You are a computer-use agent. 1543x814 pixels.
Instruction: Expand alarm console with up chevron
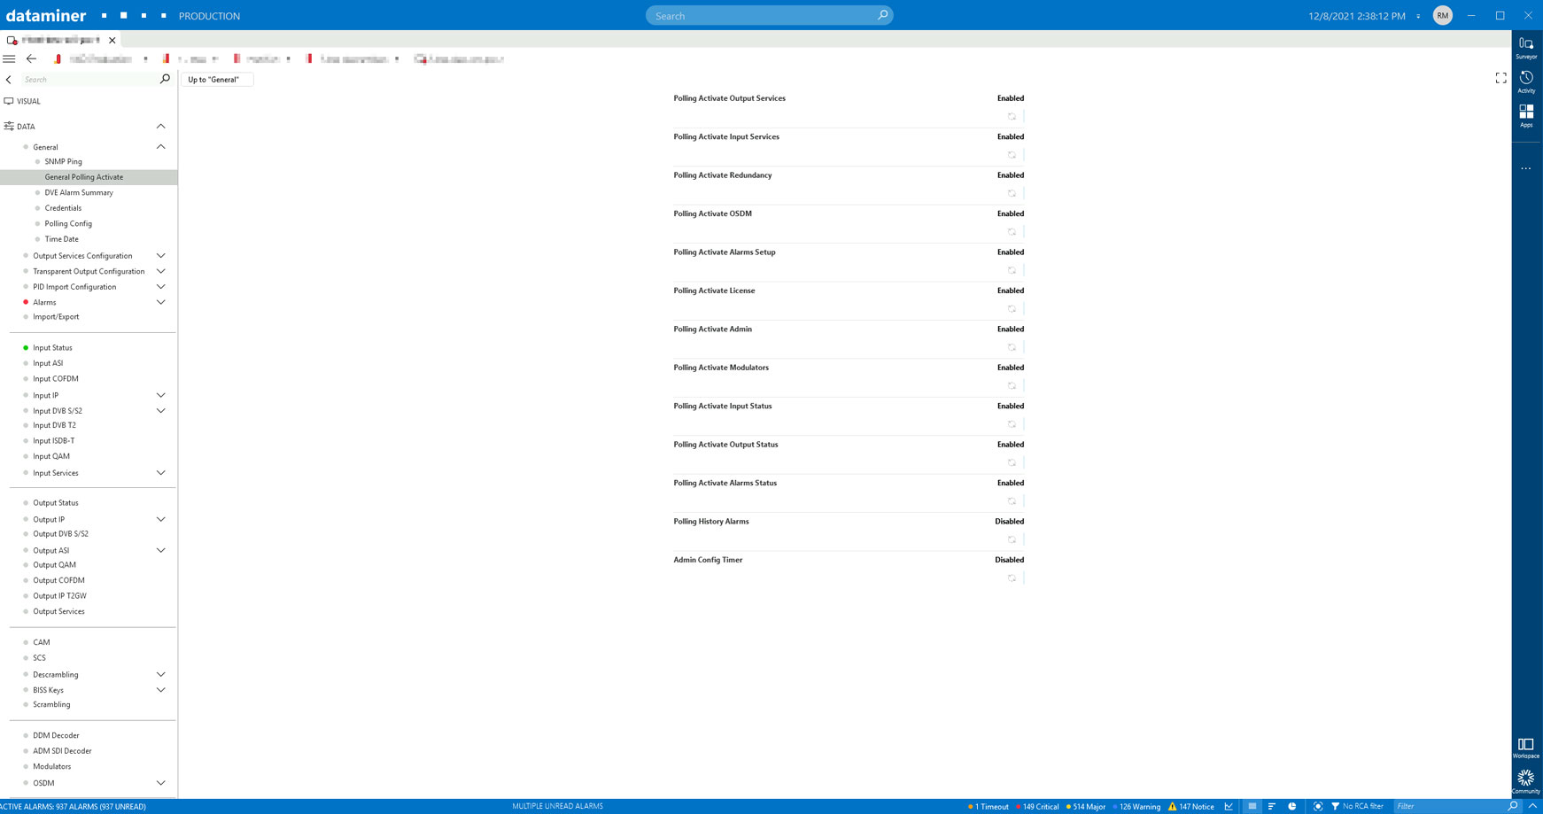click(x=1532, y=806)
